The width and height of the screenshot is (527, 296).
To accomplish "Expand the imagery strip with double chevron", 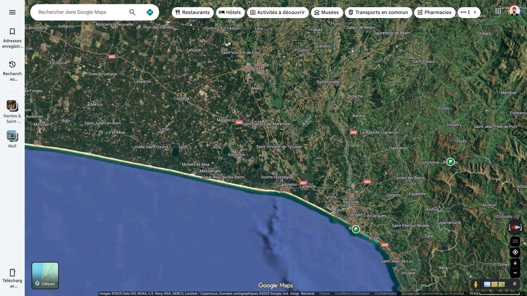I will pyautogui.click(x=515, y=284).
